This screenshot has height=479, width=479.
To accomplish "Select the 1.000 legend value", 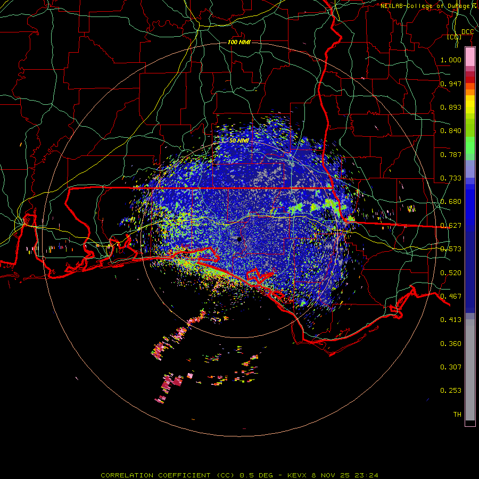I will (x=451, y=60).
